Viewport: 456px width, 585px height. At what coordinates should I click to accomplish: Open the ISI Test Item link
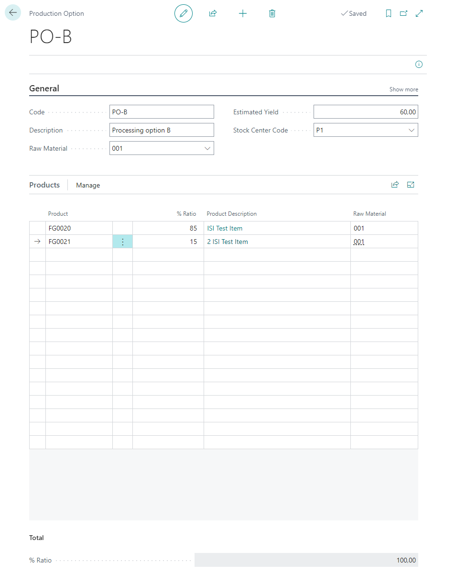225,229
